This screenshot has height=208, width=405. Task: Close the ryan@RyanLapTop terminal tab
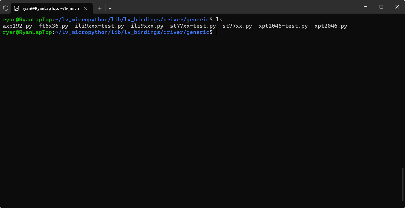point(85,8)
